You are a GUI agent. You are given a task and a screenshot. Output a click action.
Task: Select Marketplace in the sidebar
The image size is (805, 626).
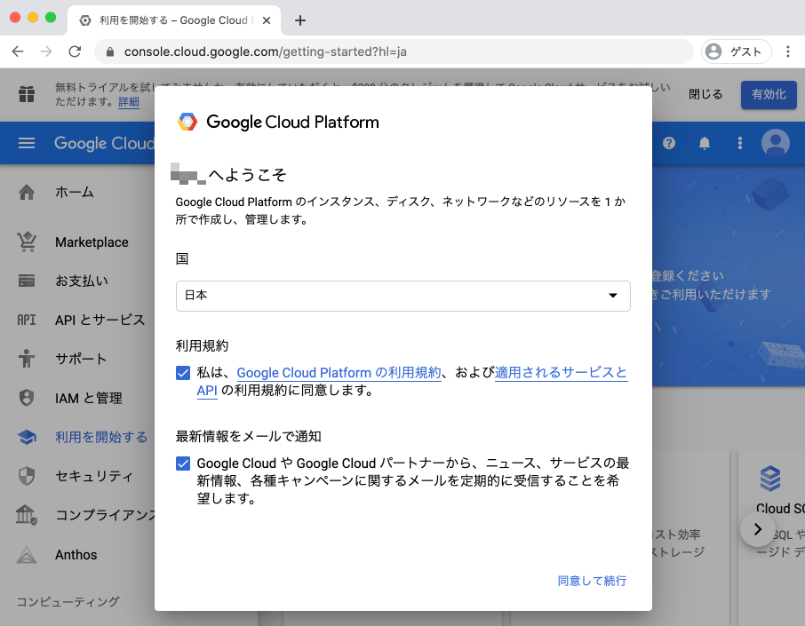coord(92,242)
